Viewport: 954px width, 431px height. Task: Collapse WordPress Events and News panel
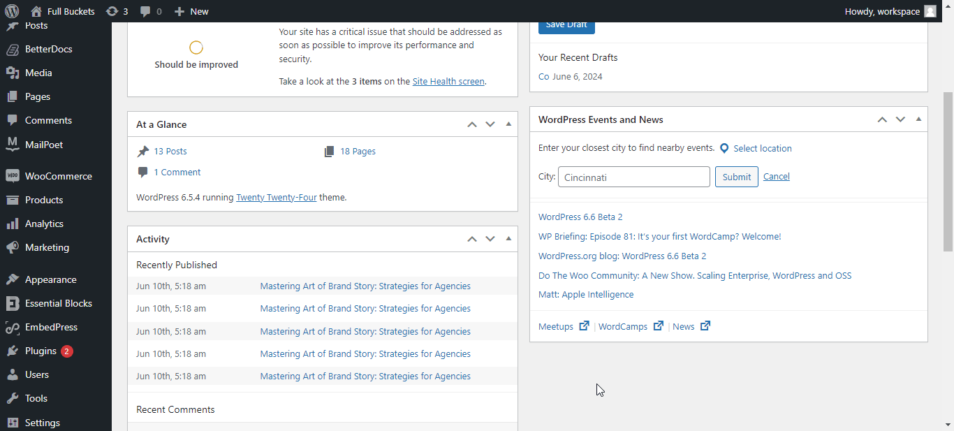click(x=918, y=119)
